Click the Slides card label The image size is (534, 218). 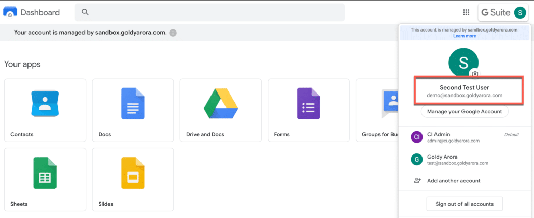point(106,204)
